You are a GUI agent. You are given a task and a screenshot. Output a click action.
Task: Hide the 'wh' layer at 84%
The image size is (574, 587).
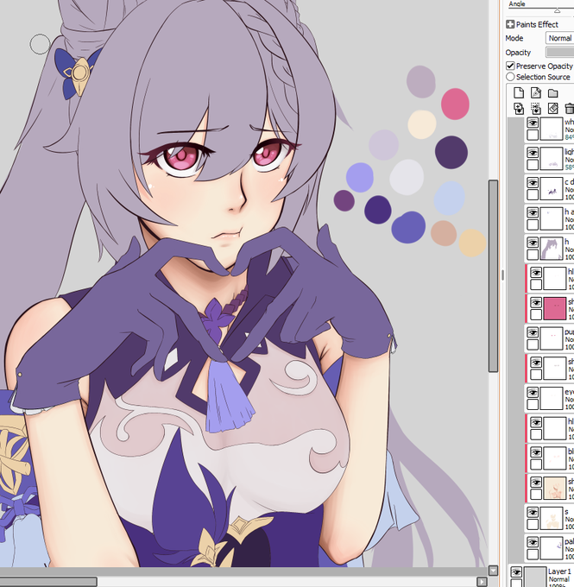pyautogui.click(x=533, y=123)
